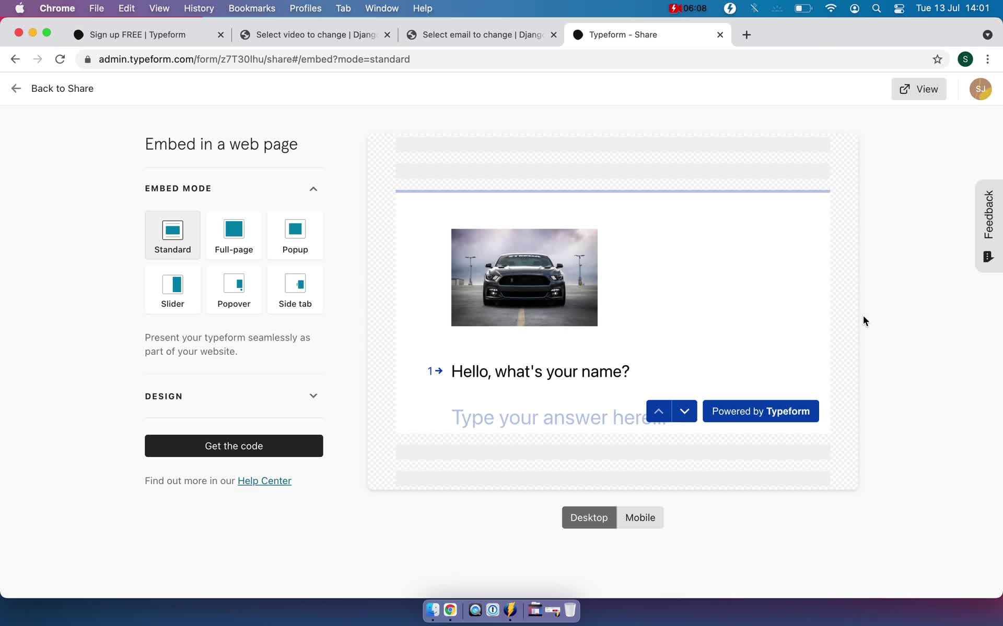Screen dimensions: 1003x626
Task: Click the upward navigation arrow button
Action: (659, 411)
